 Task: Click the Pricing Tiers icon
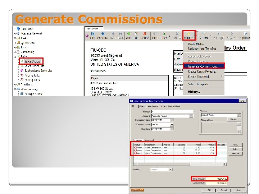tap(22, 80)
